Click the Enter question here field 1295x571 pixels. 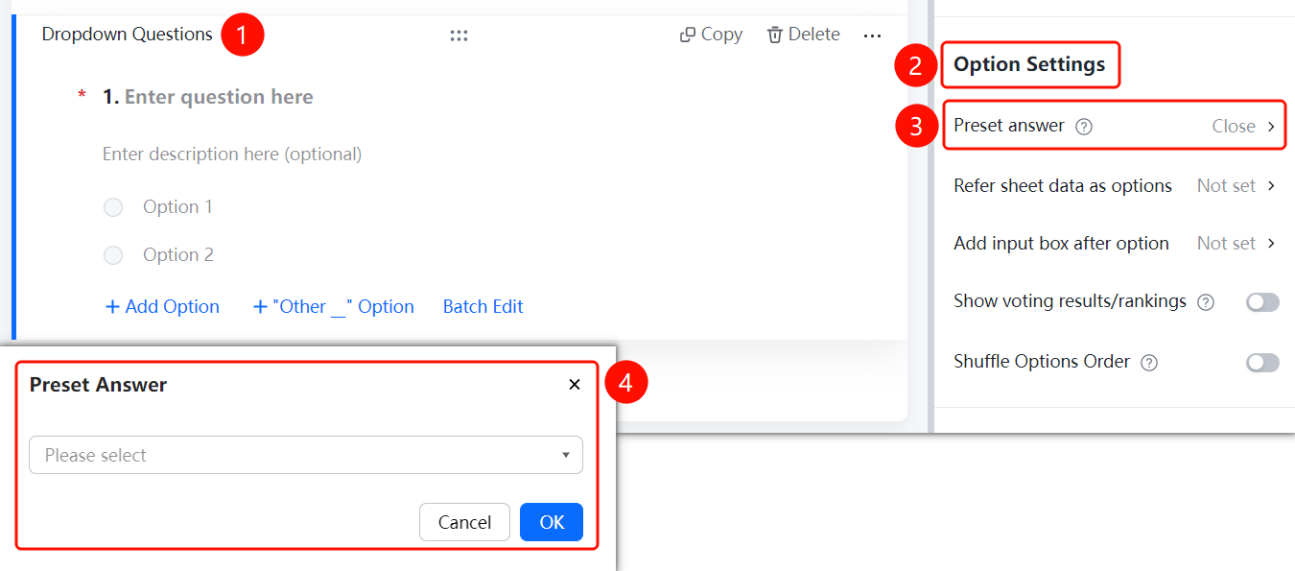(219, 97)
